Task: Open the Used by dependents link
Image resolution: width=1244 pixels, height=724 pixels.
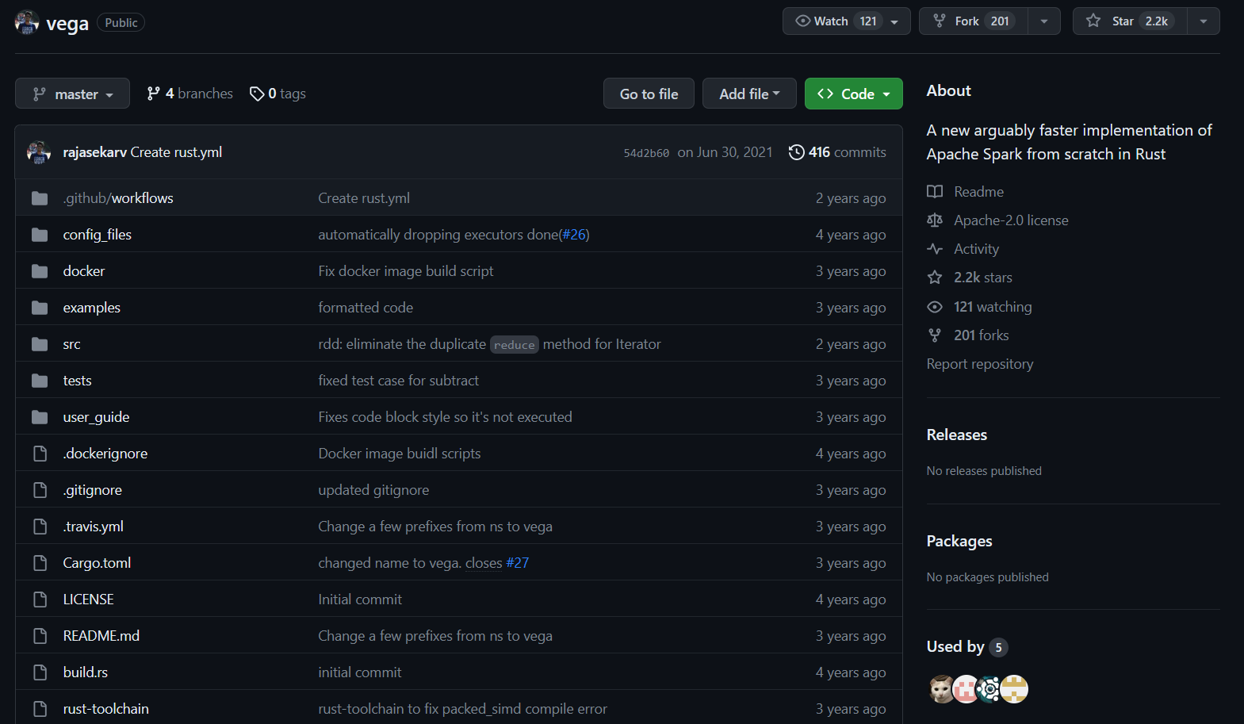Action: (x=967, y=647)
